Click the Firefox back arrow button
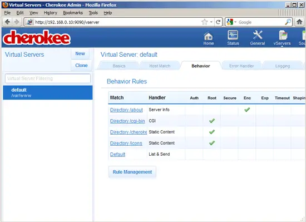The image size is (306, 222). pyautogui.click(x=8, y=22)
